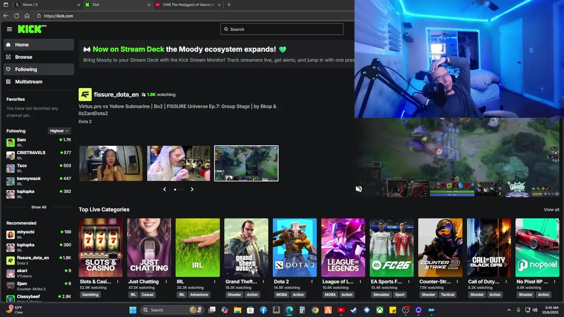Screen dimensions: 564x317
Task: Click the Tactical tag under Counter-Strike
Action: coord(448,295)
